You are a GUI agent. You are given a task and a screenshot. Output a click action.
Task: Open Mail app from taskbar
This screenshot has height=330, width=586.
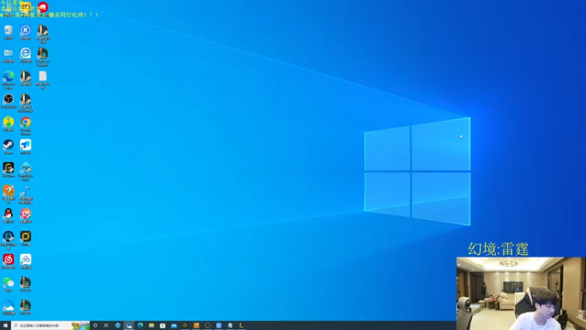pos(174,326)
